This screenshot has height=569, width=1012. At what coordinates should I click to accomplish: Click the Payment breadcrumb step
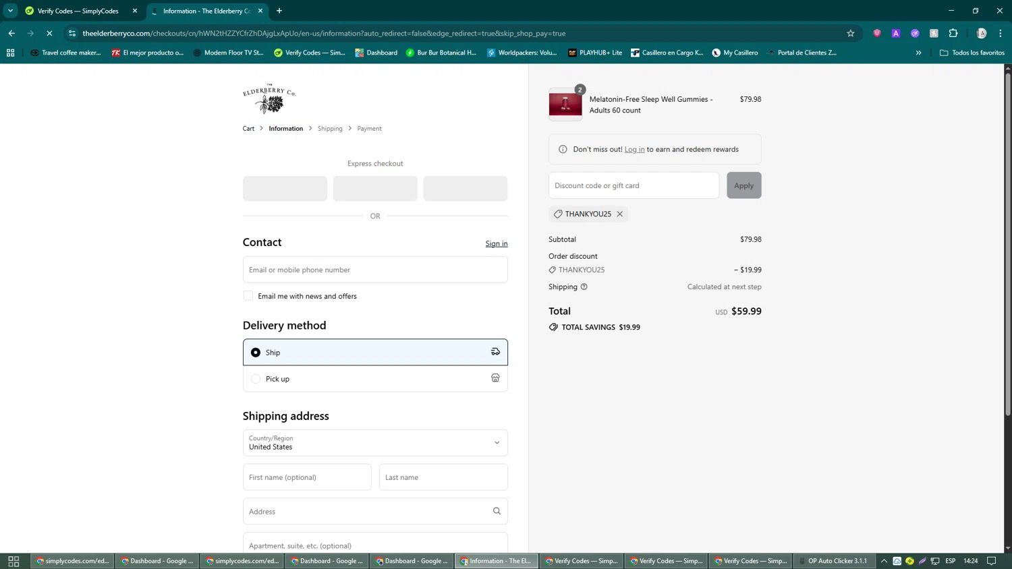point(369,128)
